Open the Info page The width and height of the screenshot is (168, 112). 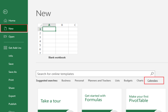[11, 56]
